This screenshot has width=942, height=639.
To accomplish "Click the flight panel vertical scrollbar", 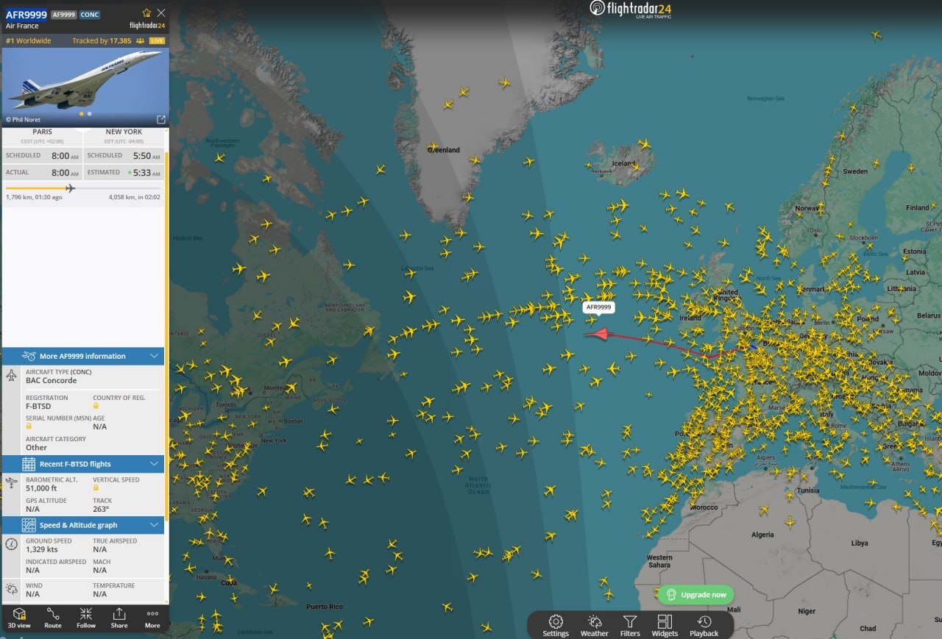I will (167, 337).
